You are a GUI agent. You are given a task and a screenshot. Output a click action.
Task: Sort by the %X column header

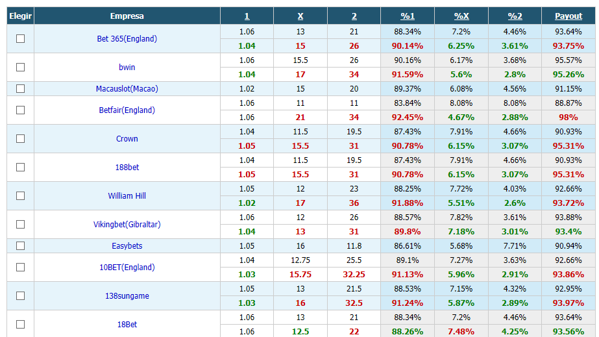461,16
